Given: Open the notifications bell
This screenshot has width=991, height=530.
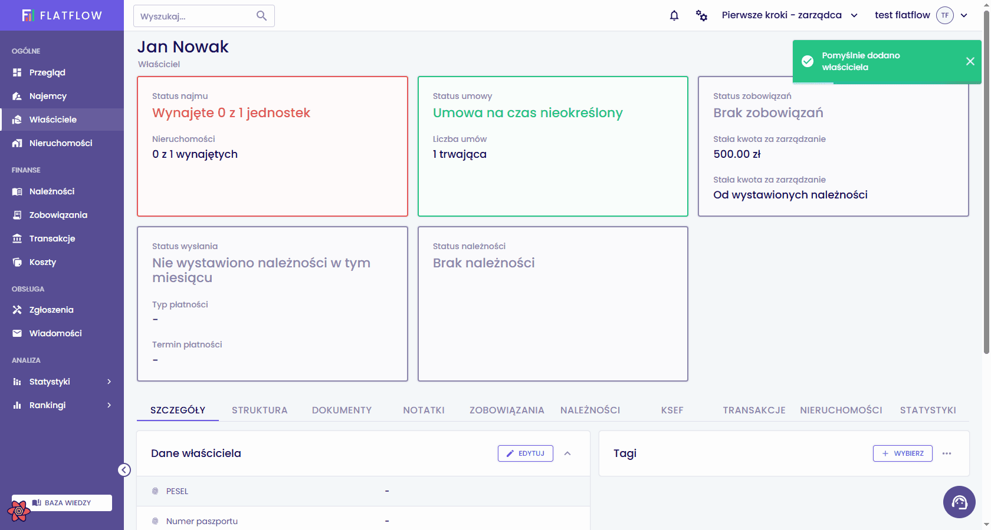Looking at the screenshot, I should pos(674,15).
